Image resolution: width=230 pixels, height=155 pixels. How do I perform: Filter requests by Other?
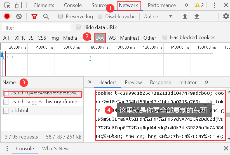(x=150, y=38)
